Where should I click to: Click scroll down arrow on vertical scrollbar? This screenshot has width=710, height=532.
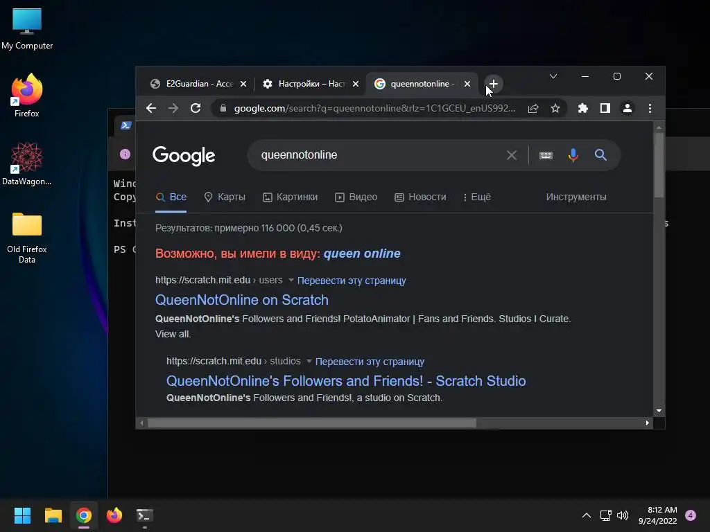point(659,411)
